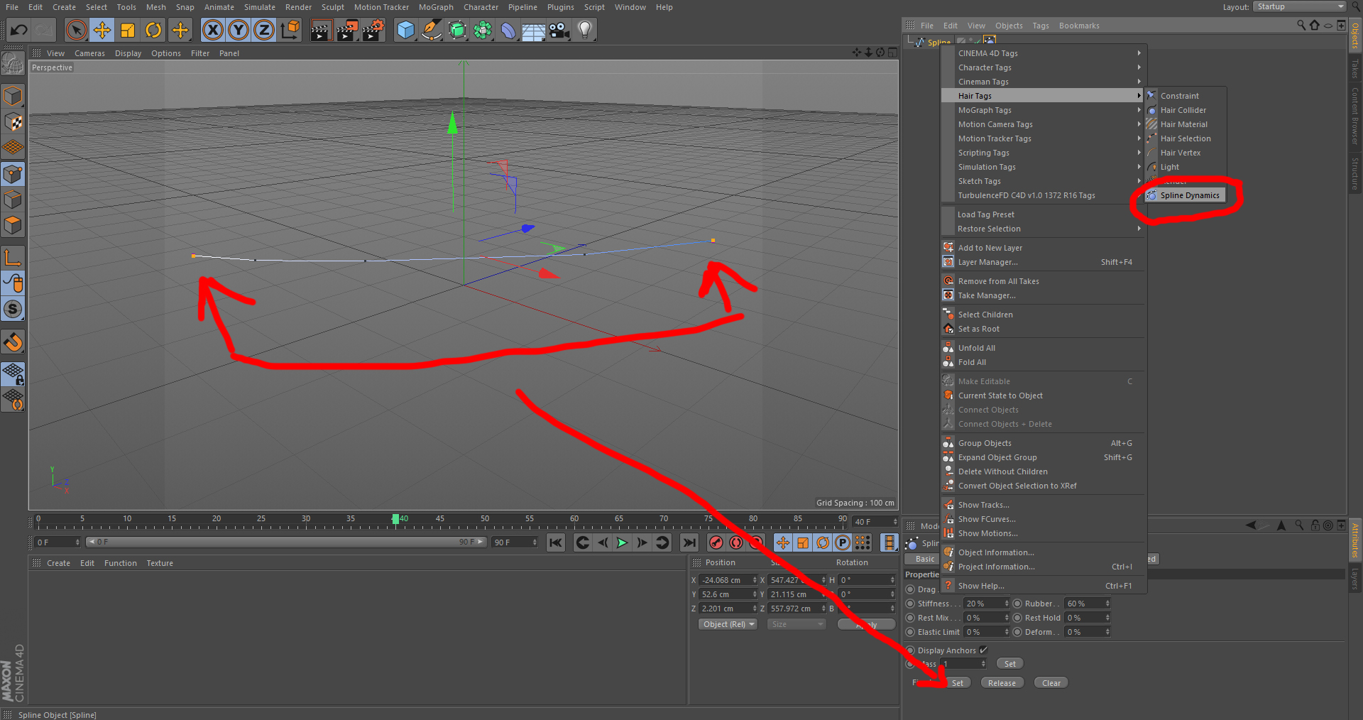Click the Clear button
This screenshot has width=1363, height=720.
(1051, 683)
